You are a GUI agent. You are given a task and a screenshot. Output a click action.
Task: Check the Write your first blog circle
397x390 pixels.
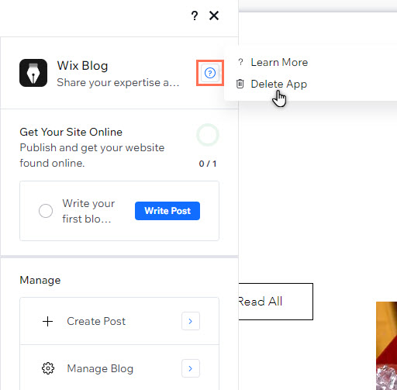[x=46, y=211]
